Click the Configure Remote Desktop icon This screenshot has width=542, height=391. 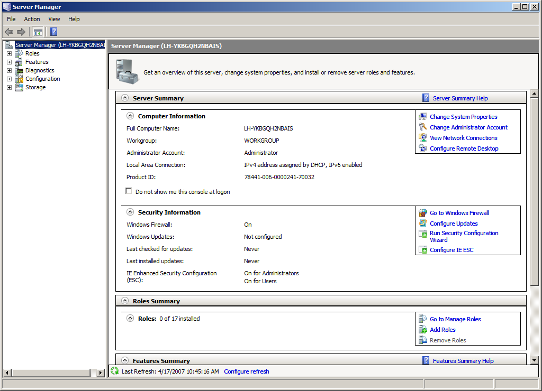[x=423, y=148]
